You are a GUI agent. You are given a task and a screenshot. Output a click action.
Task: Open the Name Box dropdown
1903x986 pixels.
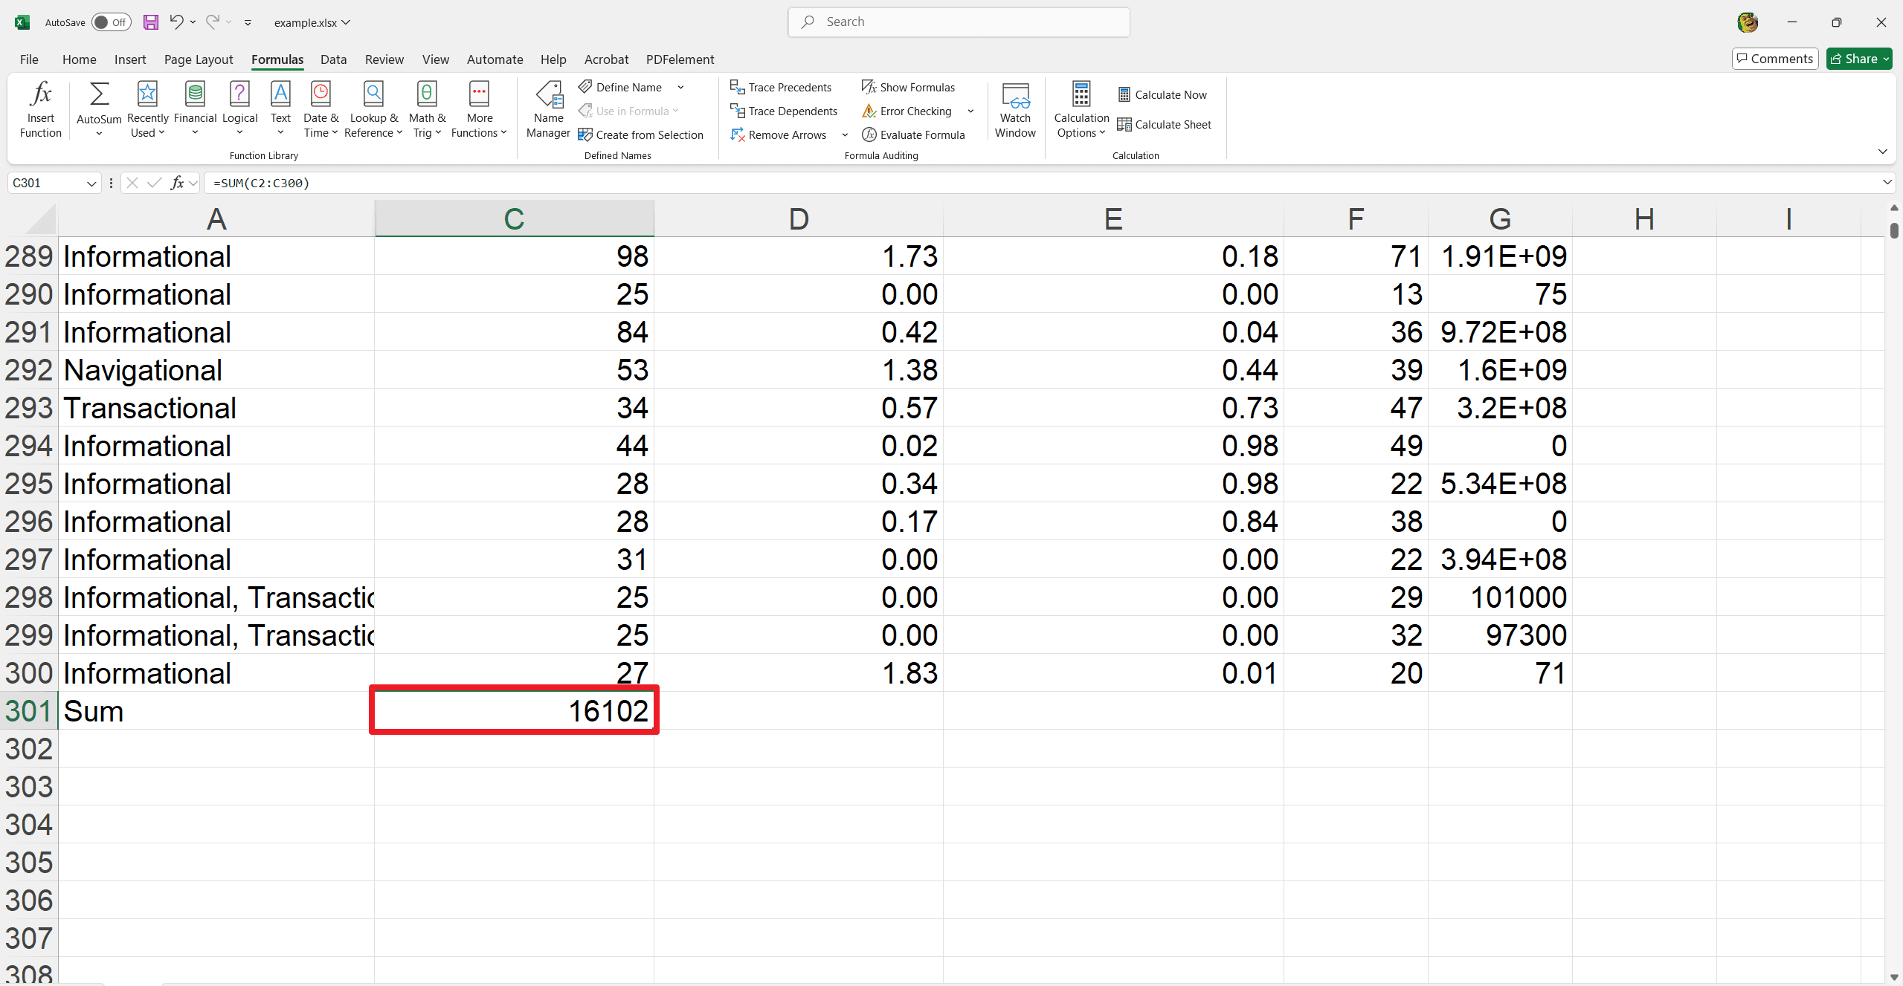click(x=91, y=183)
